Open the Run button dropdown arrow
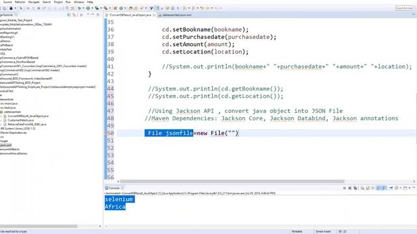Screen dimensions: 417x234 click(92, 8)
